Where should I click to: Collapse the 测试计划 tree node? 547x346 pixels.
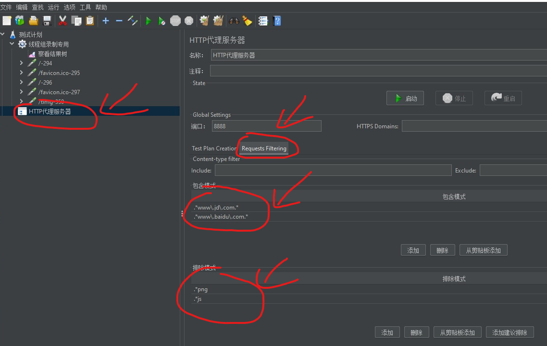coord(3,34)
